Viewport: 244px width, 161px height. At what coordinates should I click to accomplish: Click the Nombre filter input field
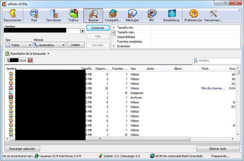[219, 61]
